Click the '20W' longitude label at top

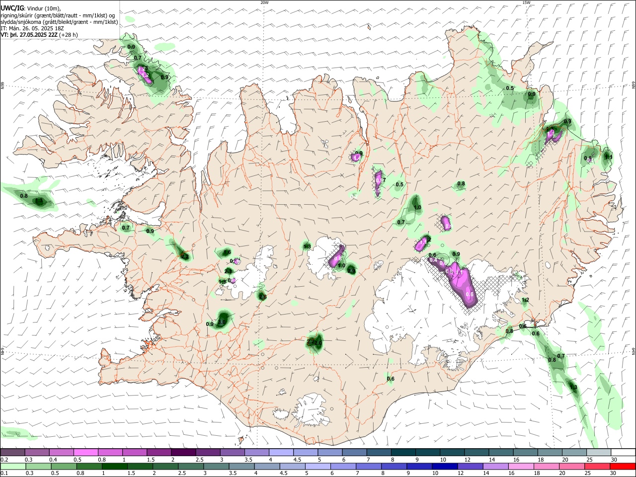click(x=264, y=3)
